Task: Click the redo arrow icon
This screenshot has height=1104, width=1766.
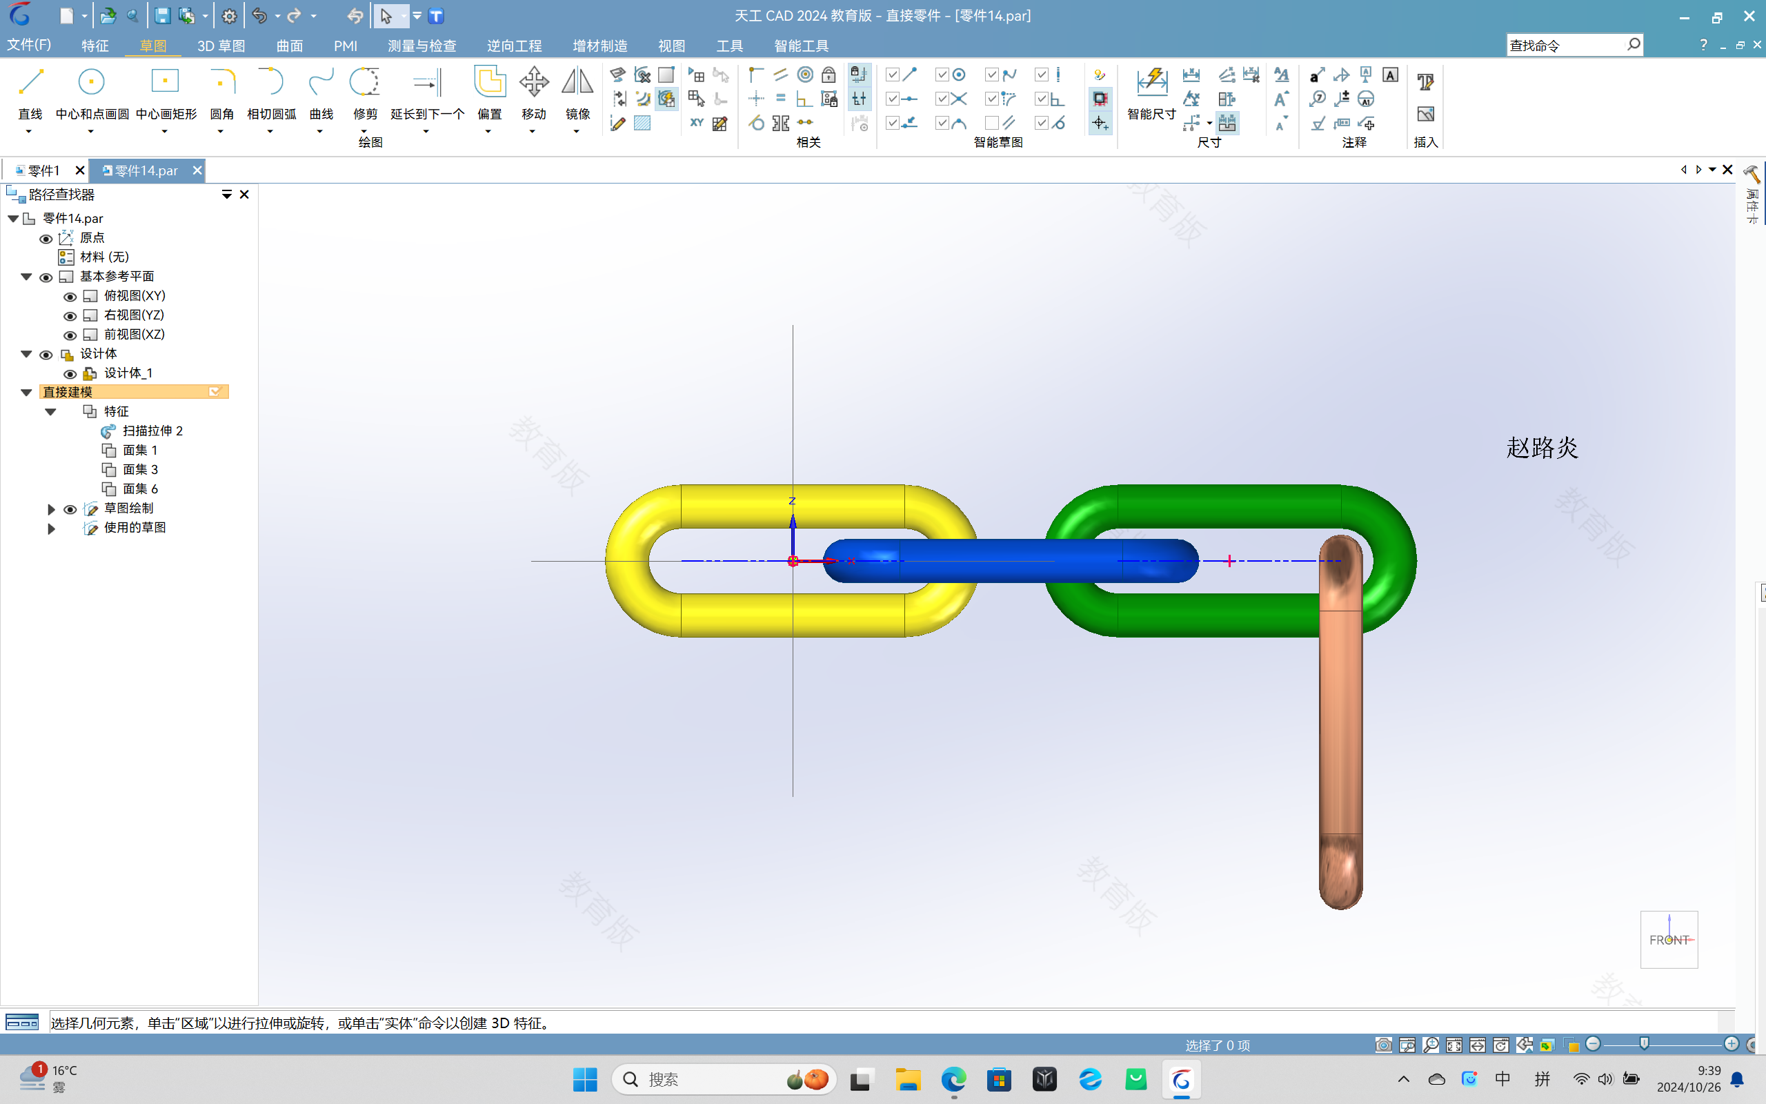Action: 294,15
